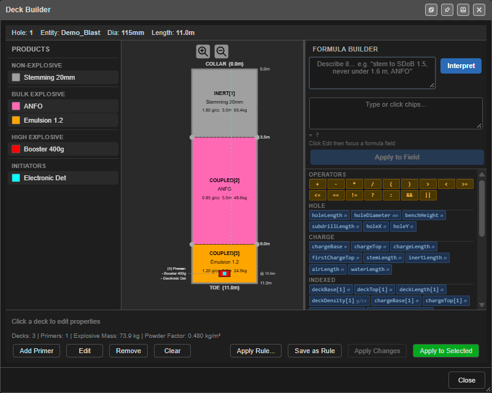
Task: Click the Electronic Det cyan swatch
Action: point(16,178)
